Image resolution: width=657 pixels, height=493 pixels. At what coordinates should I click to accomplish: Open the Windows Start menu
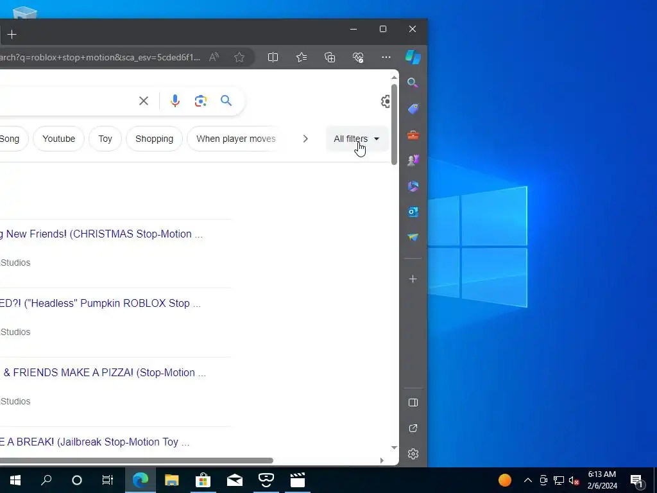[x=15, y=480]
